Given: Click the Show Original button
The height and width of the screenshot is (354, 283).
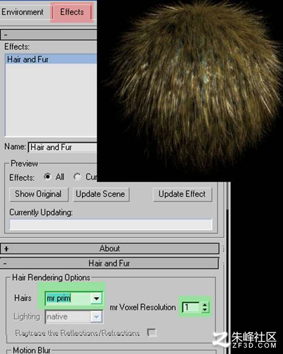Looking at the screenshot, I should pos(39,194).
